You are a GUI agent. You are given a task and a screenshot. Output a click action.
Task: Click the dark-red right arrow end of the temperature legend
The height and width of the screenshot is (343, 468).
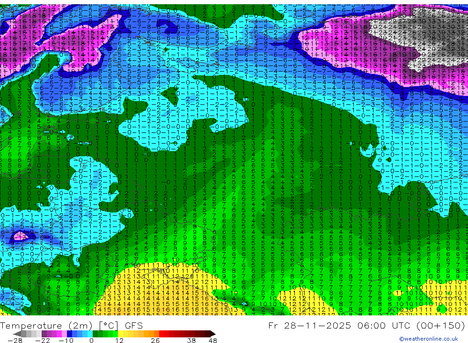(x=213, y=334)
